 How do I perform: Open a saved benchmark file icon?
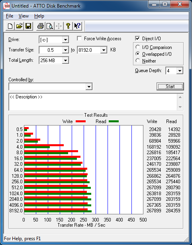point(19,26)
